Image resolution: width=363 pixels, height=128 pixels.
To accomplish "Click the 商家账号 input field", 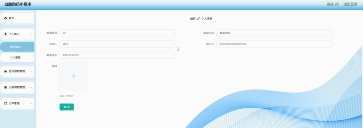I will click(x=117, y=33).
